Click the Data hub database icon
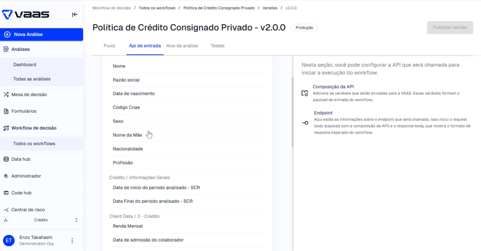 point(6,159)
